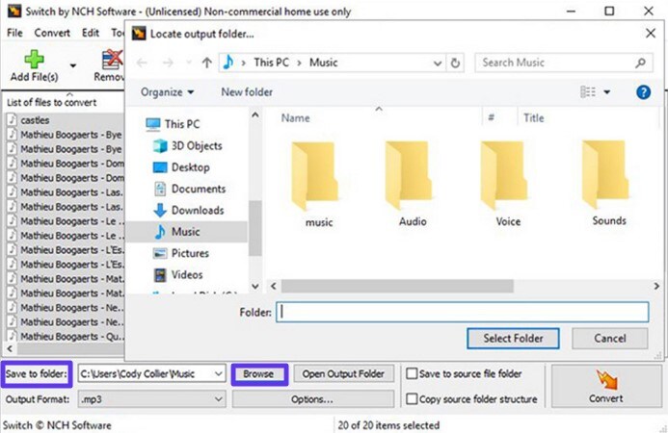Screen dimensions: 668x433
Task: Enable Save to source file folder
Action: click(x=412, y=373)
